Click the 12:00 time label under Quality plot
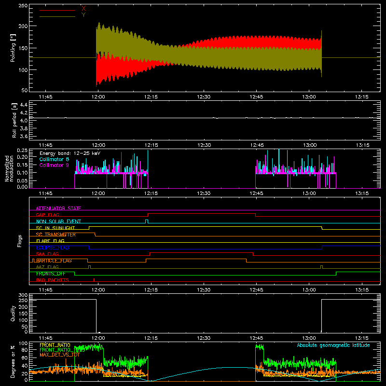386x386 pixels. click(98, 338)
